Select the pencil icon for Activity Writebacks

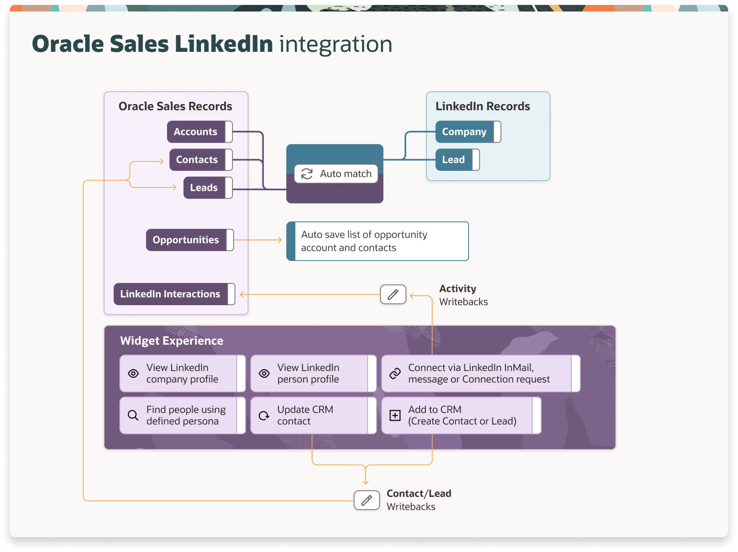click(393, 294)
